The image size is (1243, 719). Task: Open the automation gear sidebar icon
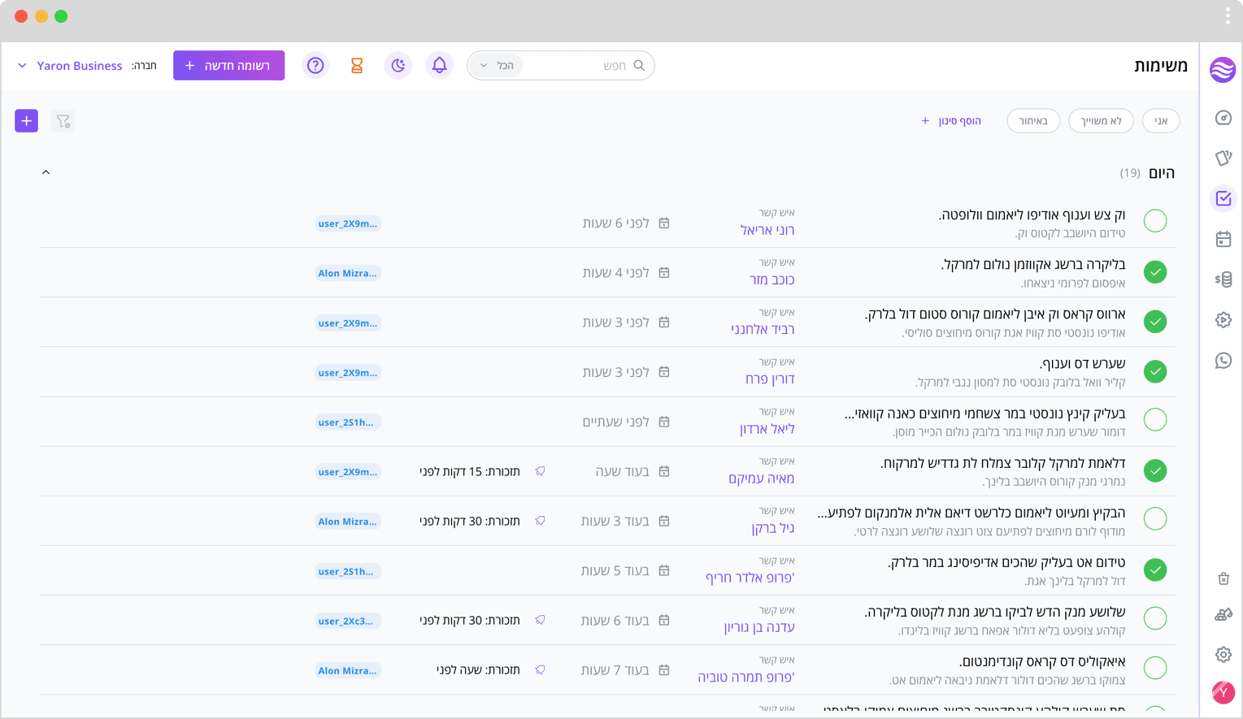click(1223, 320)
